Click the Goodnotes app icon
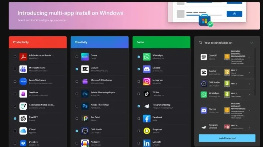This screenshot has width=263, height=147. point(23,106)
